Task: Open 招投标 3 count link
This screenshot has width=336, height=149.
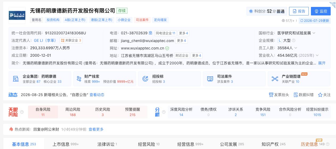Action: coord(158,81)
